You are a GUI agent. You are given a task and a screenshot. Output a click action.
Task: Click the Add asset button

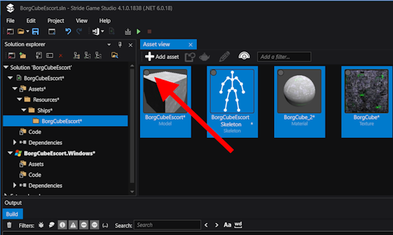pos(162,57)
